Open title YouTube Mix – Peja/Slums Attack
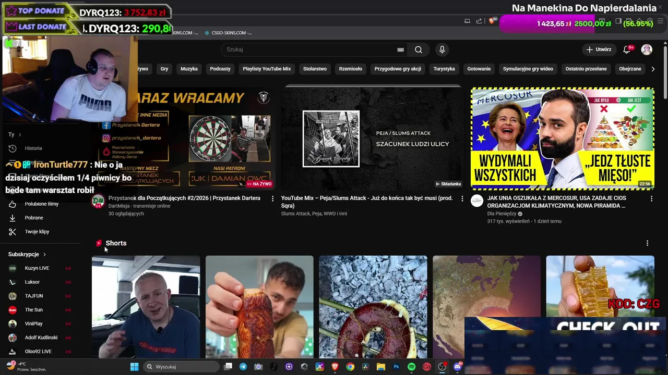The width and height of the screenshot is (668, 375). [x=367, y=202]
